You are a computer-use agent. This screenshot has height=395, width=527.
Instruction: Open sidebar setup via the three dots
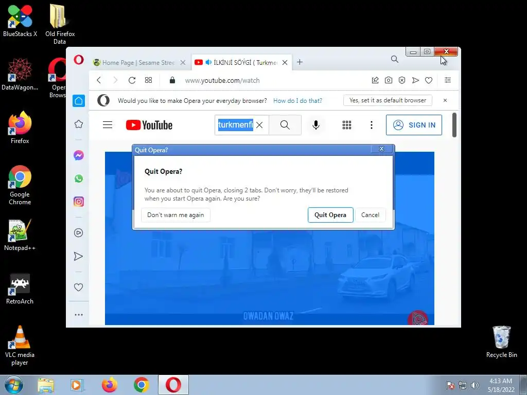click(x=79, y=315)
